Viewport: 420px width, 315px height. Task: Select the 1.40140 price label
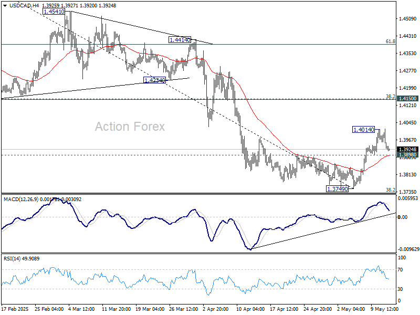click(x=363, y=130)
